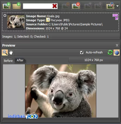Click the search filter input field
121x124 pixels.
tap(38, 6)
